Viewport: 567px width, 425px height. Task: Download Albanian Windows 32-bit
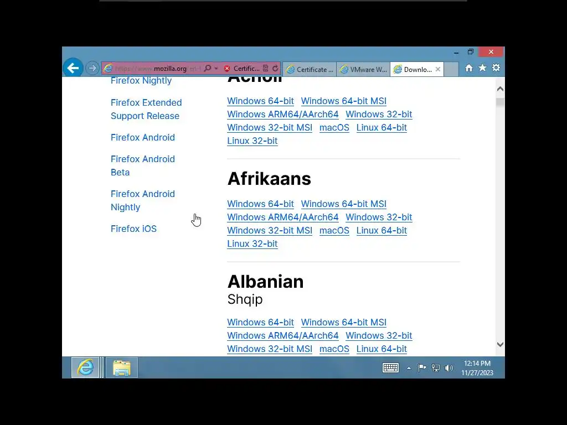click(379, 336)
